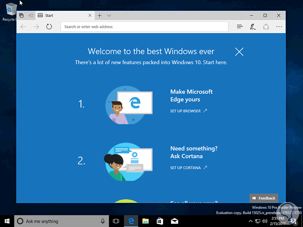
Task: Close the Start tab
Action: tap(90, 16)
